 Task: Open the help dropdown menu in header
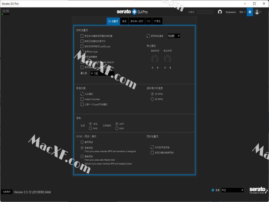[x=242, y=12]
